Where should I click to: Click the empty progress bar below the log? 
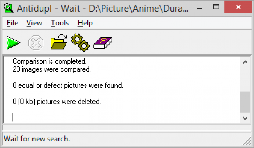pyautogui.click(x=127, y=128)
